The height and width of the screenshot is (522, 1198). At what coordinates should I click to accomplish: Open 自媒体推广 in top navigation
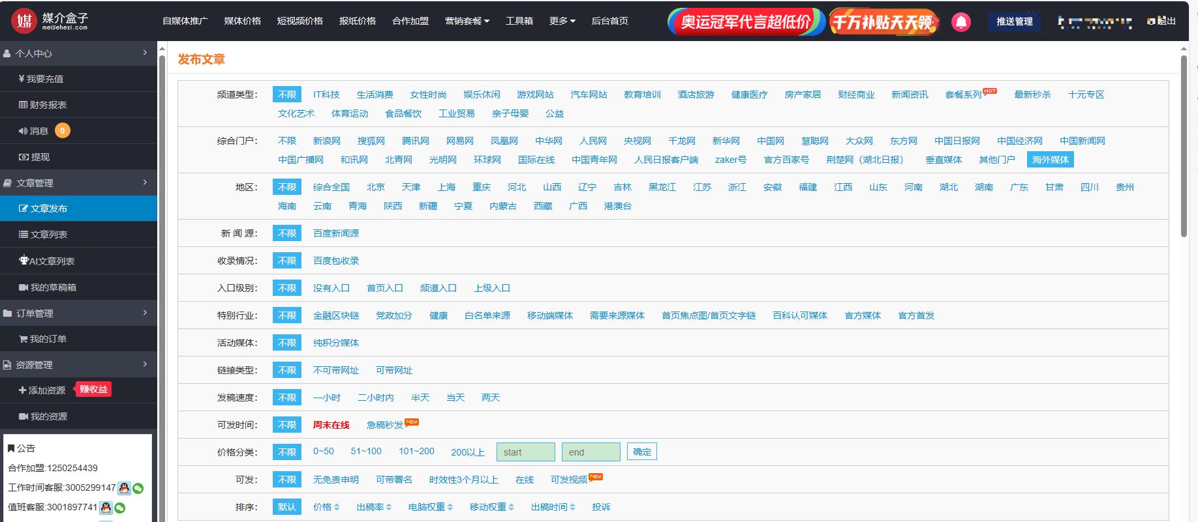click(x=185, y=21)
